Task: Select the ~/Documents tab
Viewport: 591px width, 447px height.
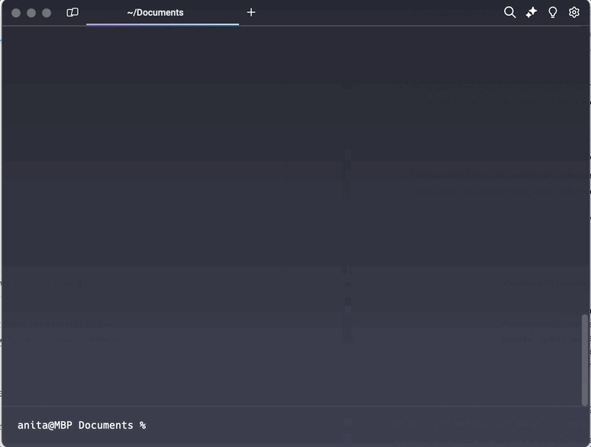Action: click(x=163, y=13)
